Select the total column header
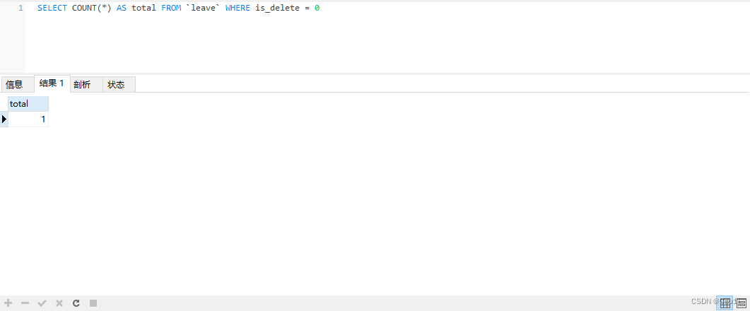Viewport: 750px width, 311px height. coord(28,104)
